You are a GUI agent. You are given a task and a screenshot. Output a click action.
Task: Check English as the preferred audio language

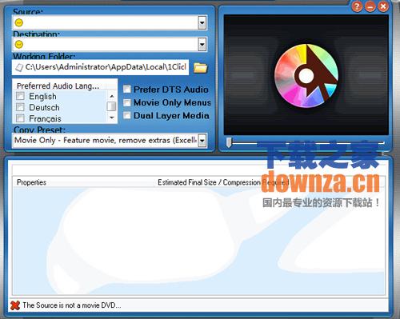20,96
